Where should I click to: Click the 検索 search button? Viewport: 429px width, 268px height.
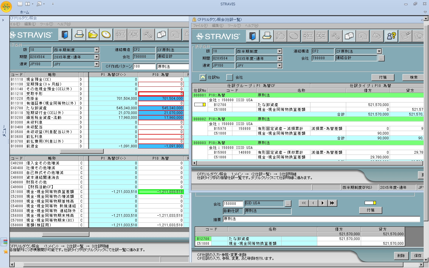pos(414,77)
